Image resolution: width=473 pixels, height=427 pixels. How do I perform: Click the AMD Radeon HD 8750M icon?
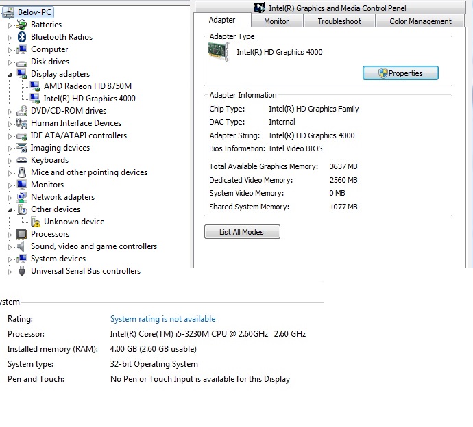pos(35,86)
